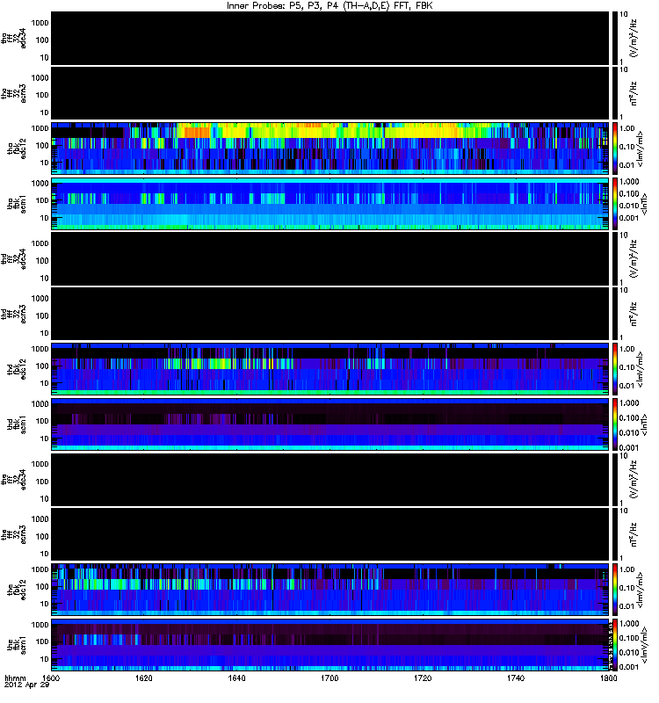The width and height of the screenshot is (659, 703).
Task: Click the 'hhmm' axis label
Action: 15,678
